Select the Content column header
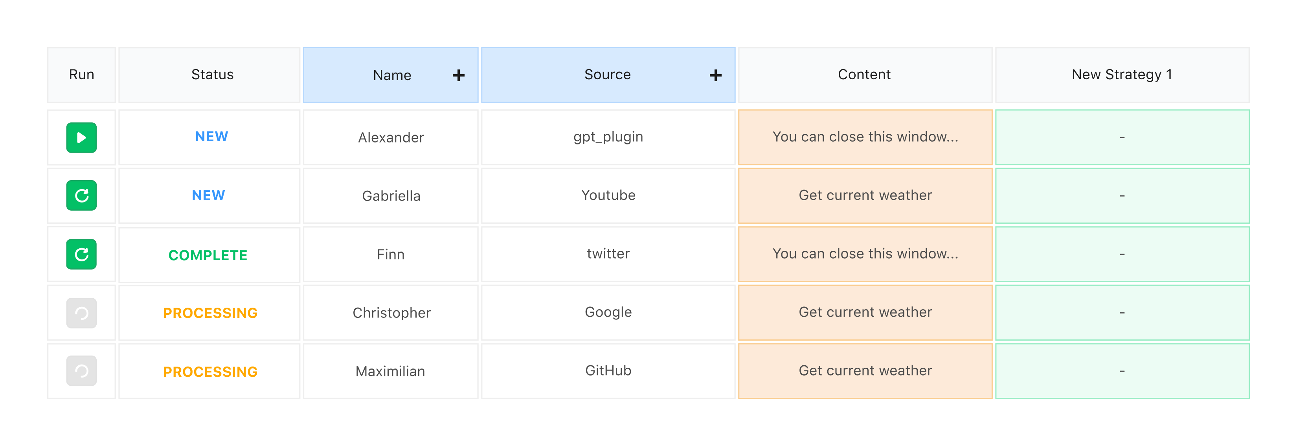Viewport: 1297px width, 445px height. tap(865, 75)
